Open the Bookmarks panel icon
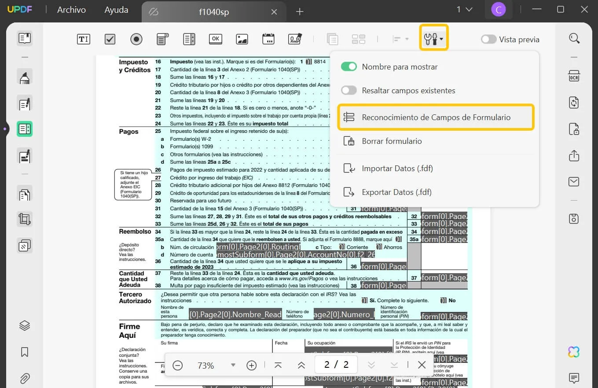This screenshot has height=388, width=598. pyautogui.click(x=25, y=352)
